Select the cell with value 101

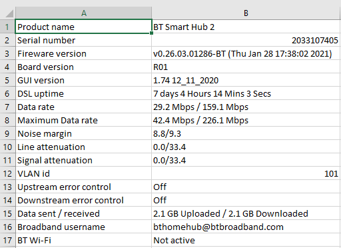246,173
